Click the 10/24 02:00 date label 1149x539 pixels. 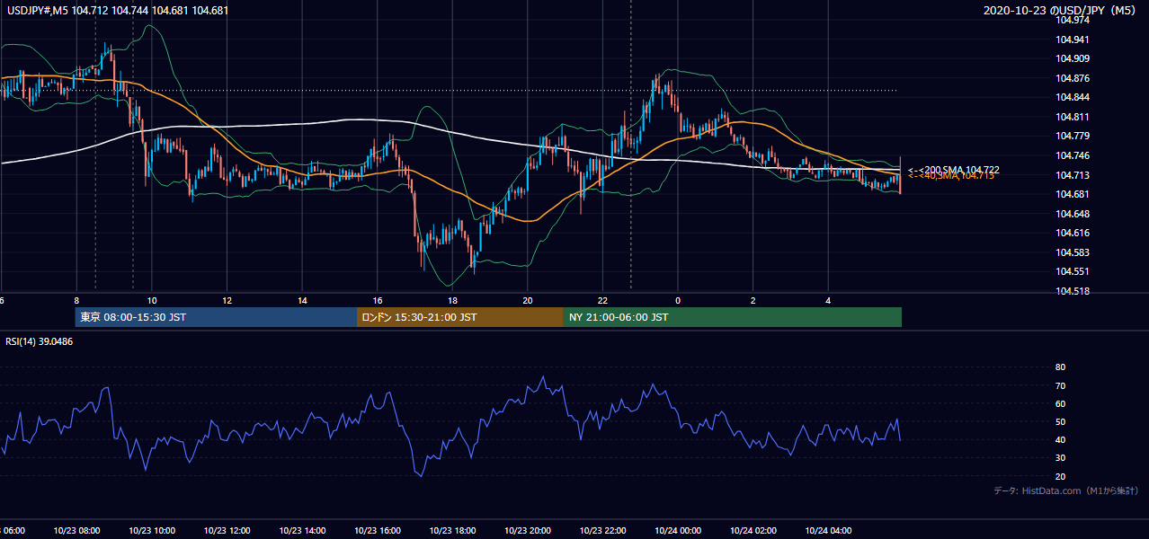(x=753, y=531)
